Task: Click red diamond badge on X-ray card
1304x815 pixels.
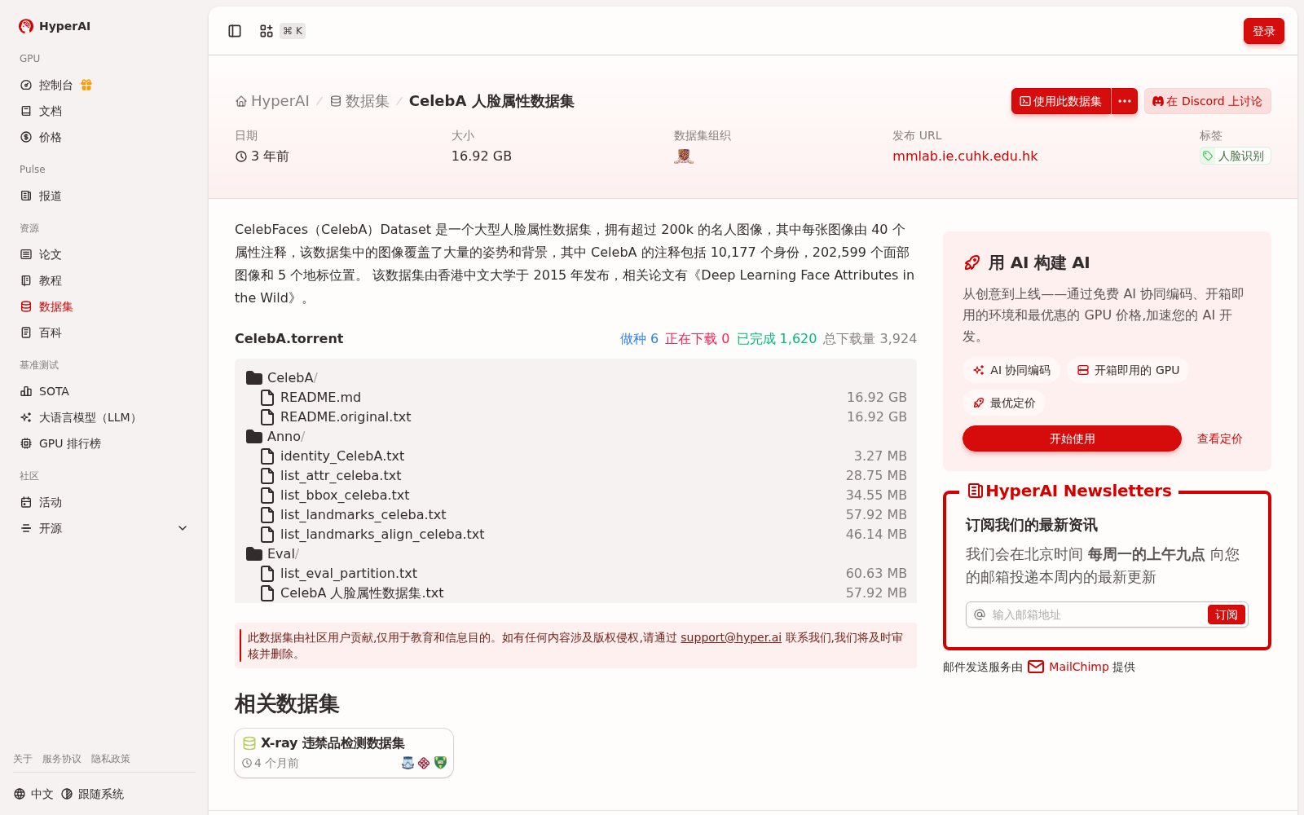Action: point(424,763)
